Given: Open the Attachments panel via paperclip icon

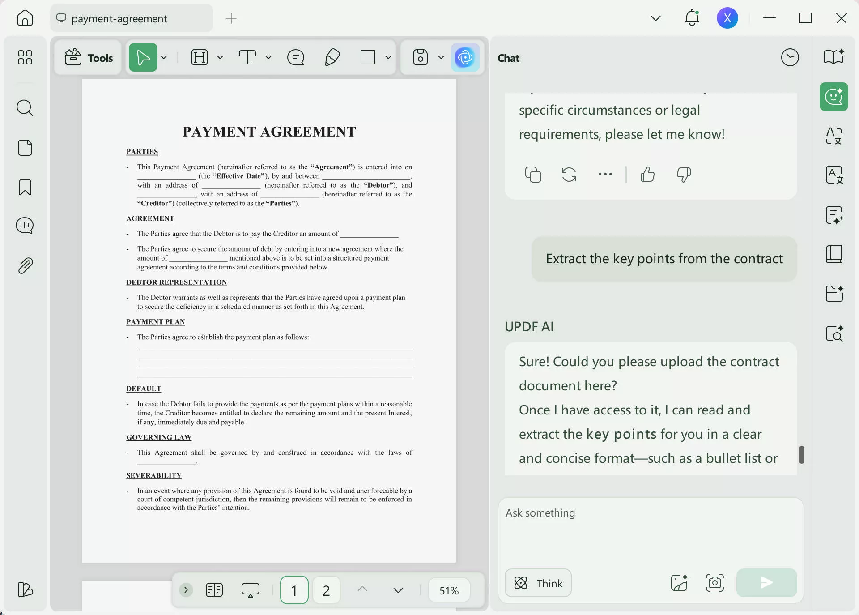Looking at the screenshot, I should pyautogui.click(x=25, y=266).
